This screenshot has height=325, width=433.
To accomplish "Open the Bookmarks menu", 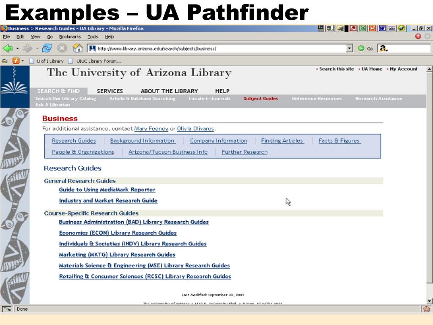I will click(70, 36).
